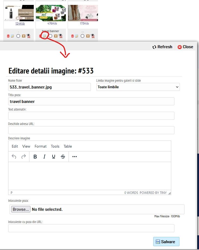Click Bold in the description editor
Screen dimensions: 199x250
(35, 157)
